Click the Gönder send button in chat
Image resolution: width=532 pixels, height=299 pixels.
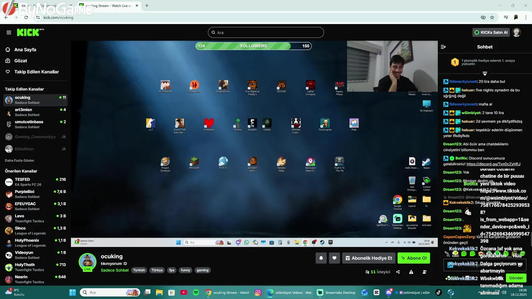click(516, 278)
